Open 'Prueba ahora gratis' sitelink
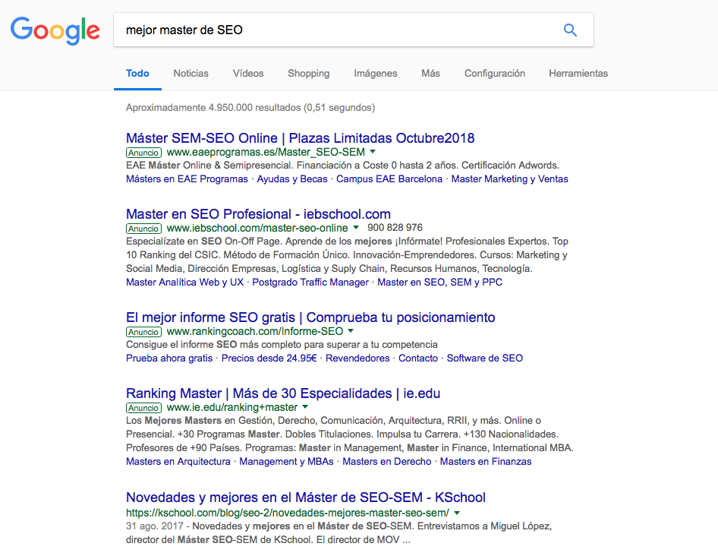This screenshot has height=559, width=718. pyautogui.click(x=169, y=358)
